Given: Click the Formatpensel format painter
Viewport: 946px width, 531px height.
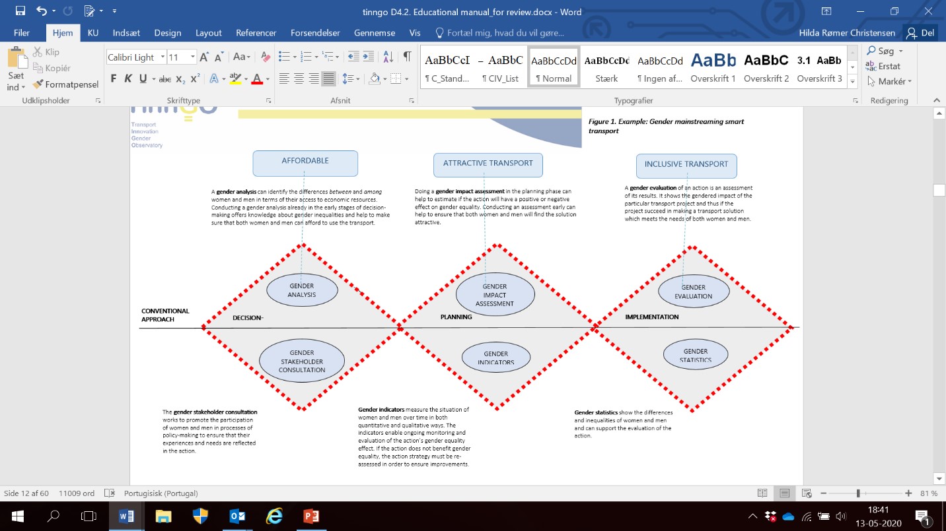Looking at the screenshot, I should (x=66, y=84).
